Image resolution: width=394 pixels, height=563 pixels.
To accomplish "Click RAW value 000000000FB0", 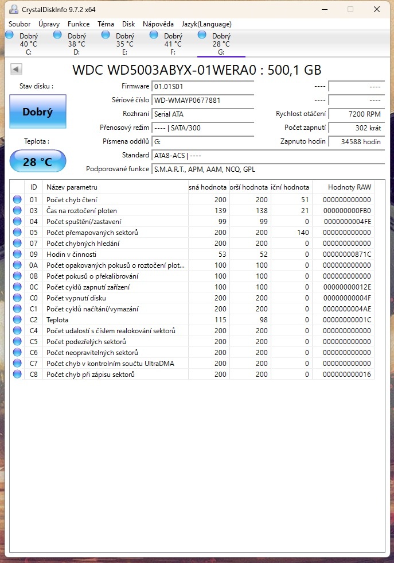I will 347,211.
